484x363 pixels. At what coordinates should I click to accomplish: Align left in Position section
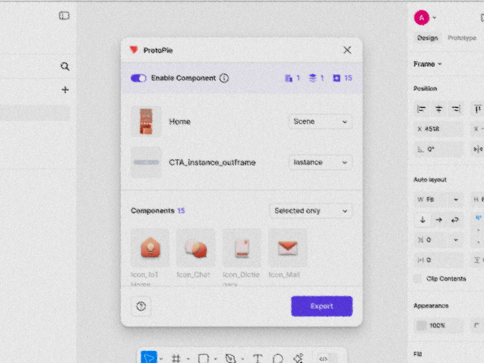click(x=421, y=109)
